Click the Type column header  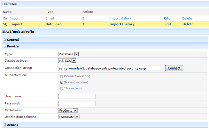point(49,12)
